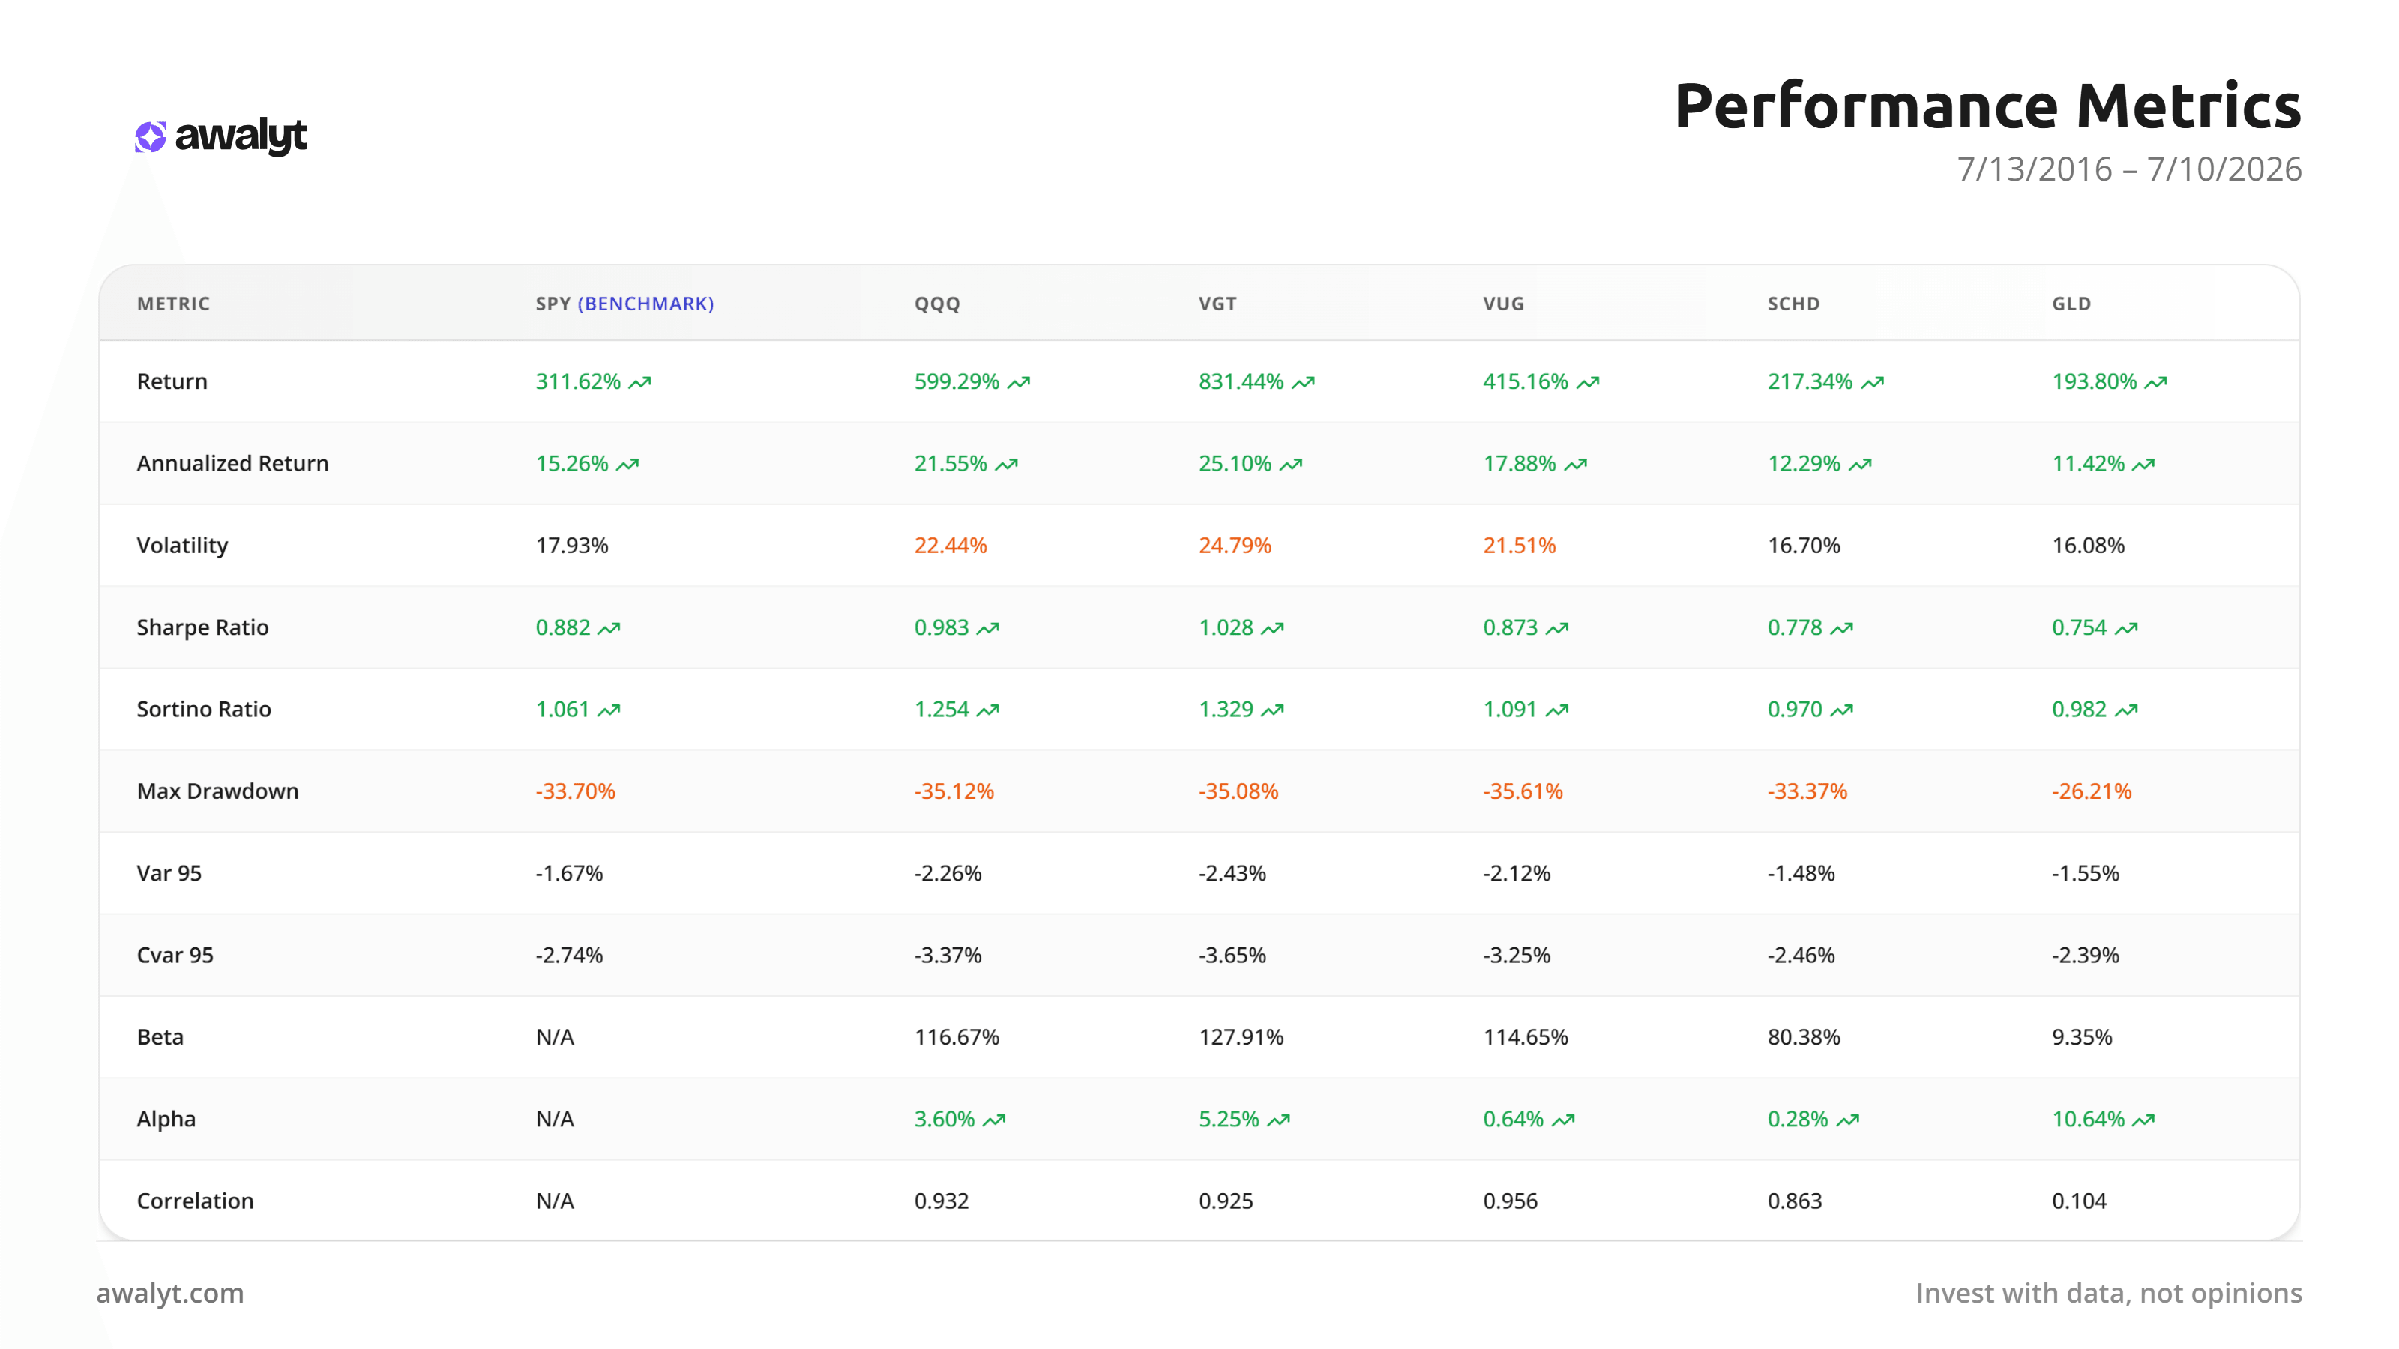Click the Volatility row label

pyautogui.click(x=182, y=546)
